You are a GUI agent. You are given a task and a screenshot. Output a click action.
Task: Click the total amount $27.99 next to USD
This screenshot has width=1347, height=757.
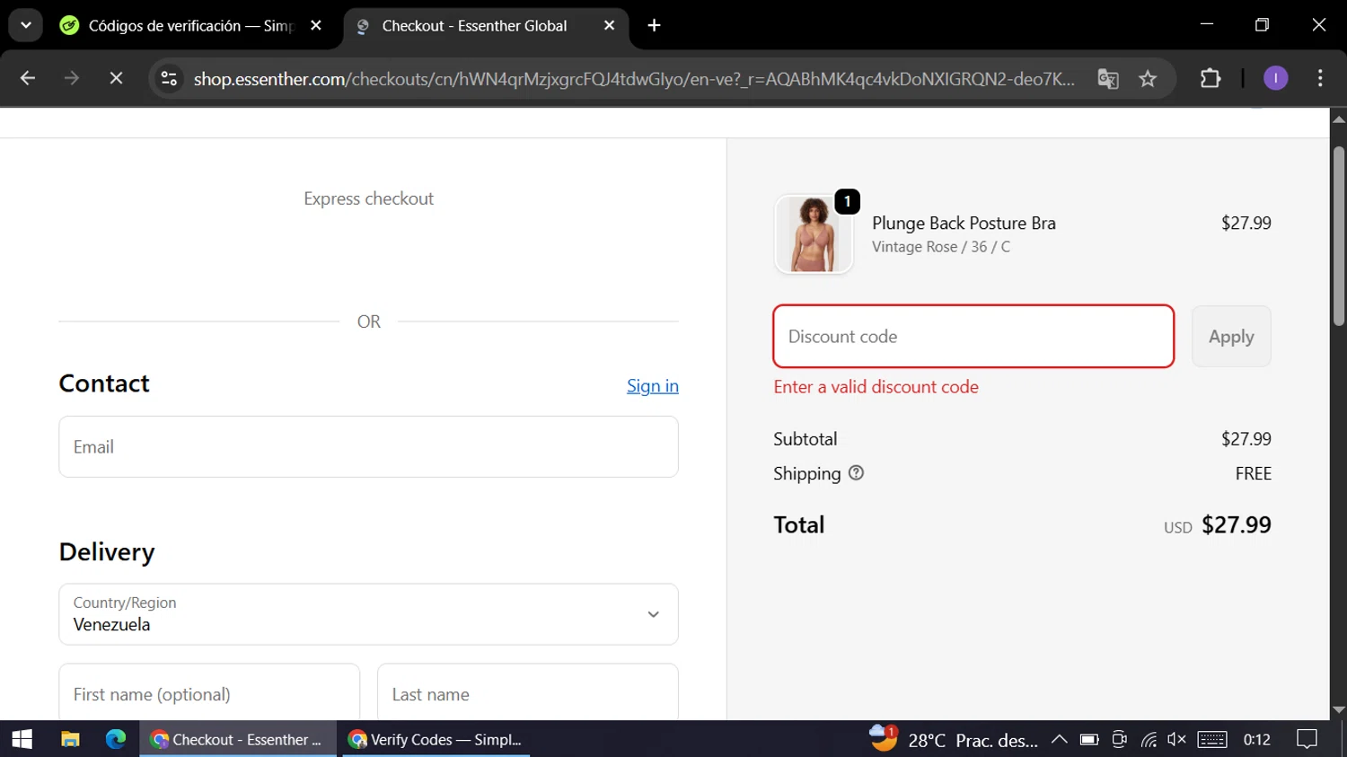point(1237,525)
